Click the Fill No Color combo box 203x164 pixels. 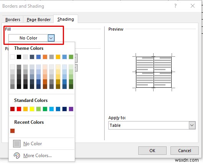pos(31,38)
